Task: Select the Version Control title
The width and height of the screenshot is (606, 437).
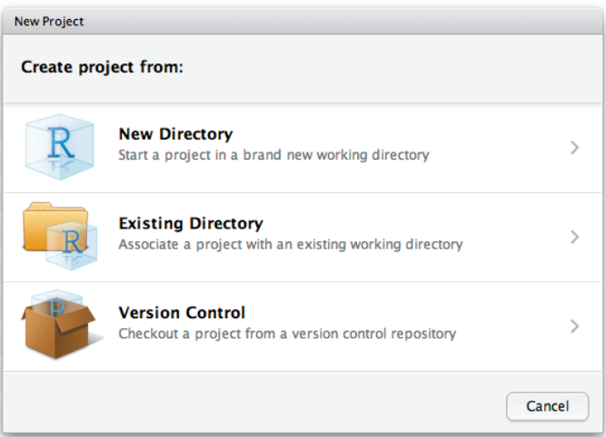Action: (x=182, y=313)
